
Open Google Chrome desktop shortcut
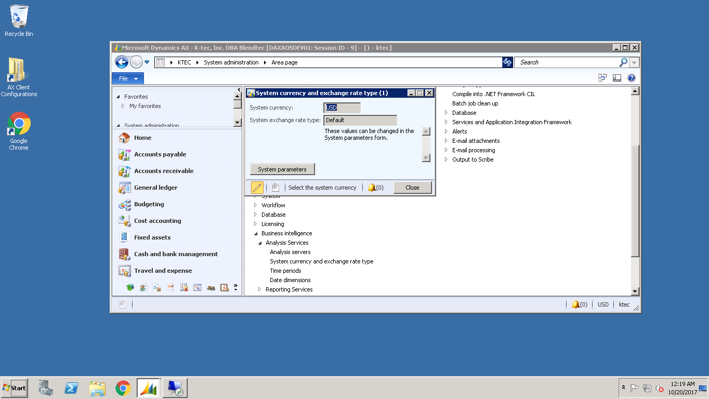point(19,131)
